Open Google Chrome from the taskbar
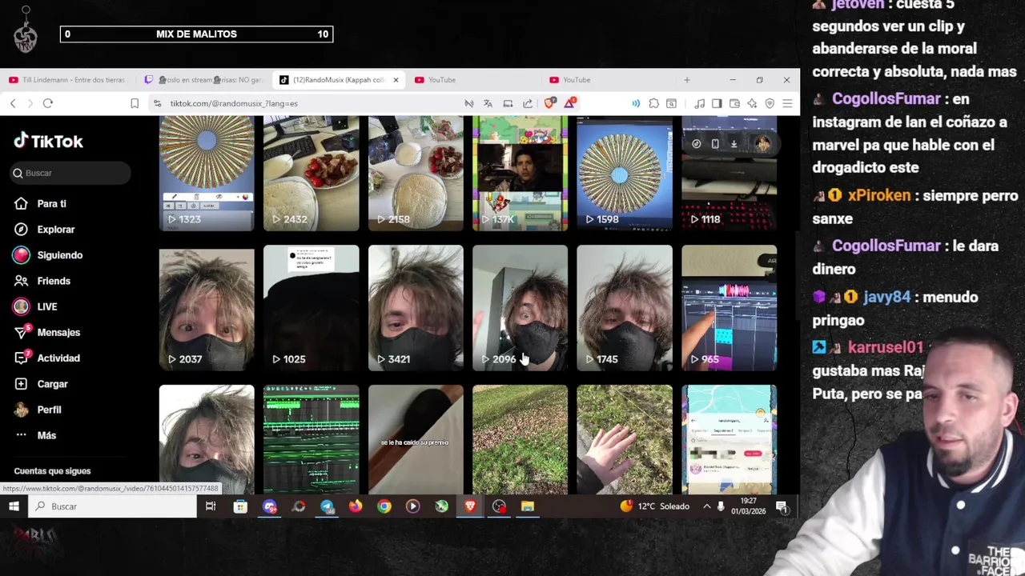This screenshot has width=1025, height=576. coord(384,506)
